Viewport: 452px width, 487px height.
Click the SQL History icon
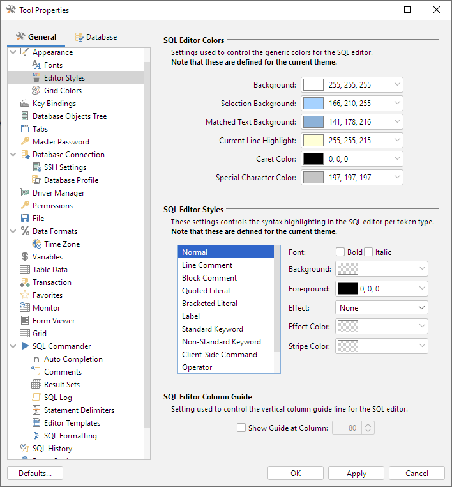pos(25,449)
